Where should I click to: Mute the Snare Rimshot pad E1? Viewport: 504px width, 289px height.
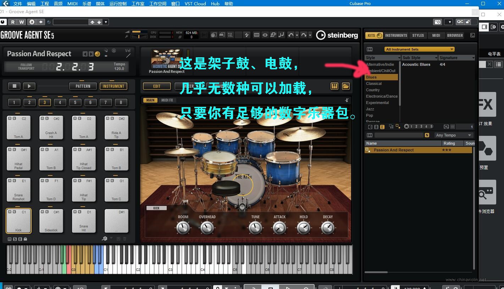click(x=10, y=181)
